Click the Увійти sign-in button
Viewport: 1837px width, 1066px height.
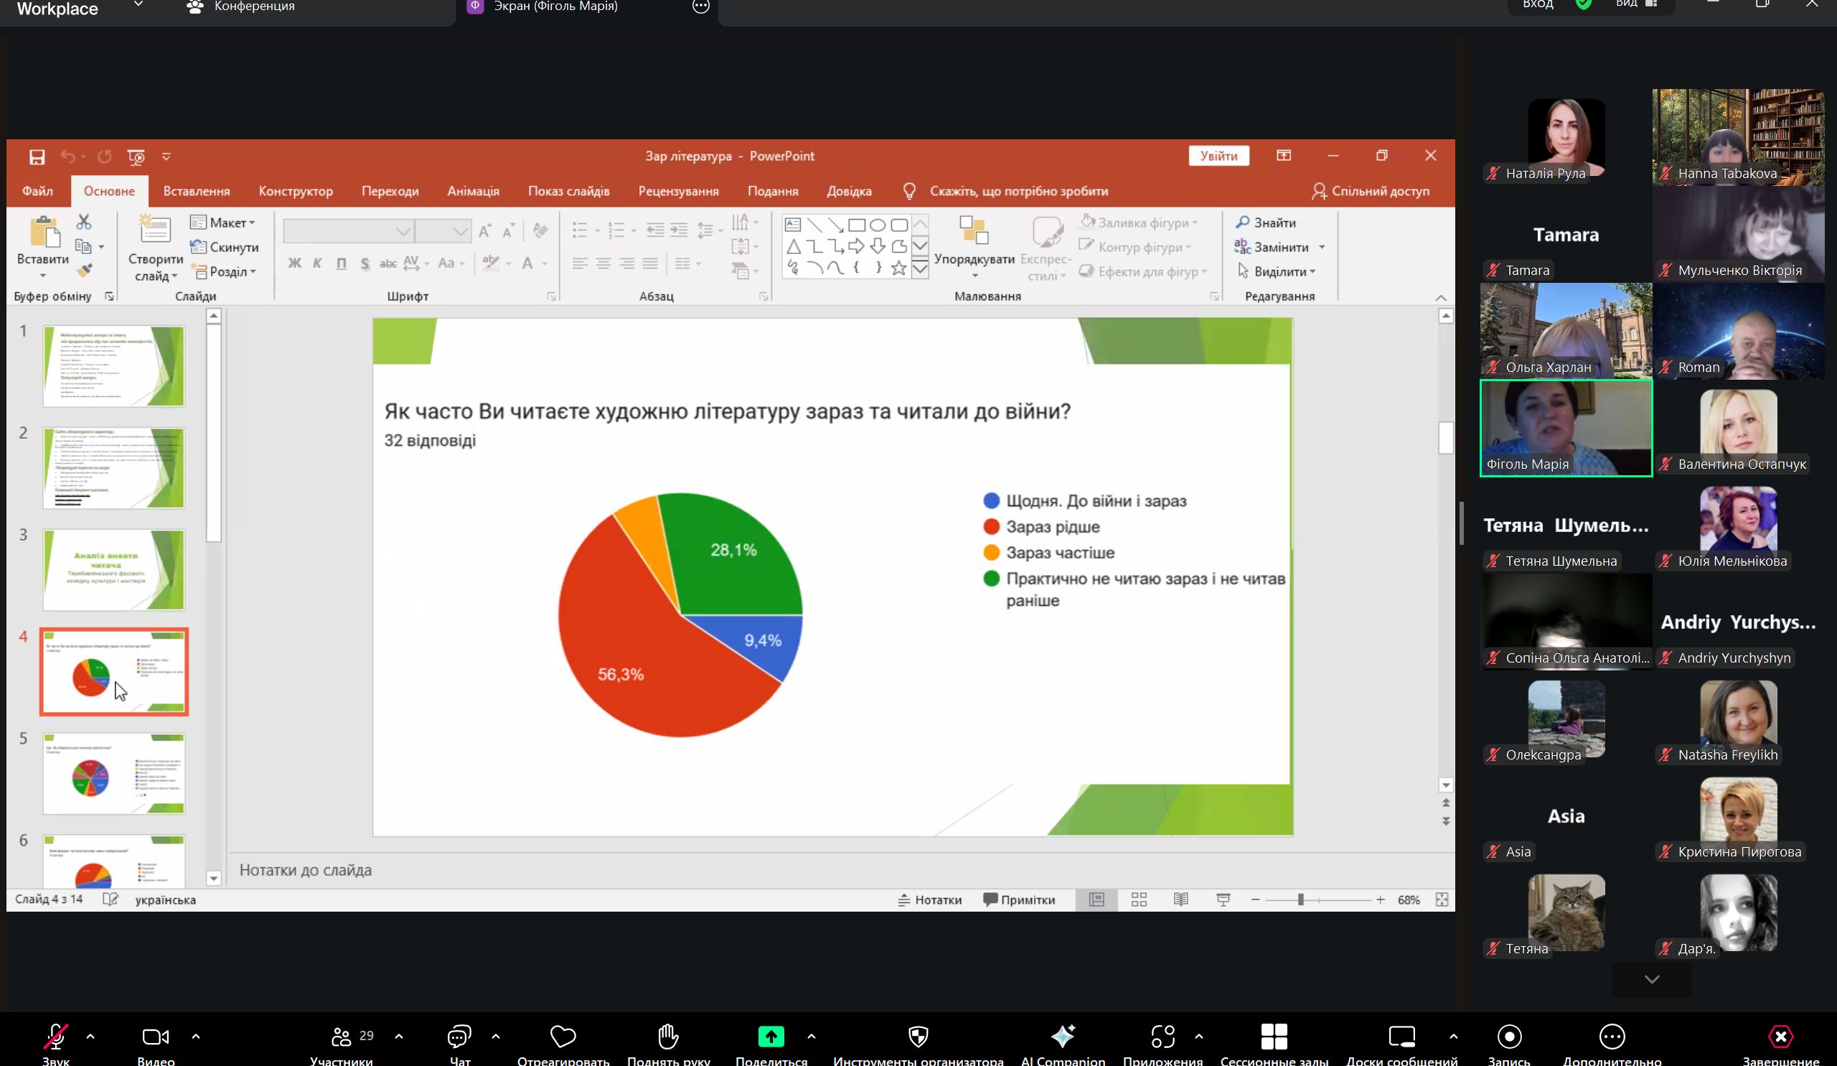(1218, 156)
